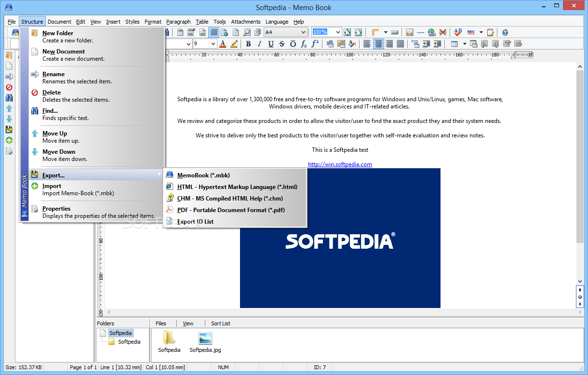Click the print preview magnifier toolbar icon

coord(247,32)
